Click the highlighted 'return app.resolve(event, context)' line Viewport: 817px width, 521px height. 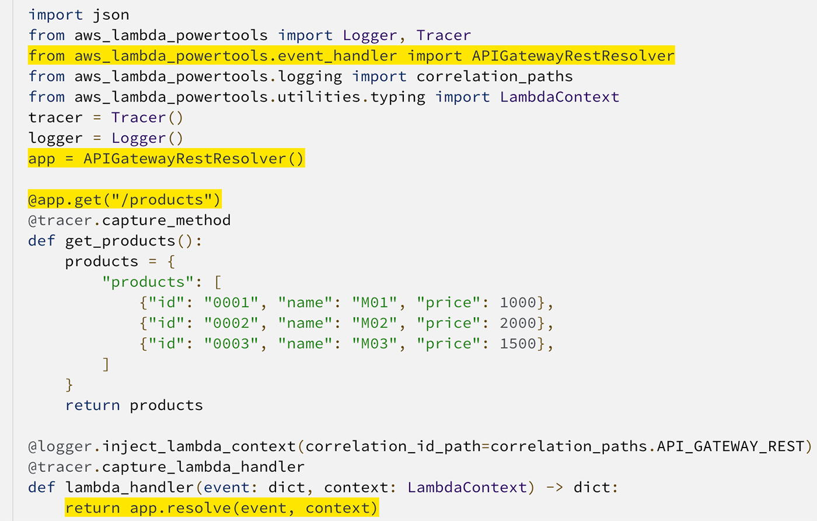tap(222, 508)
